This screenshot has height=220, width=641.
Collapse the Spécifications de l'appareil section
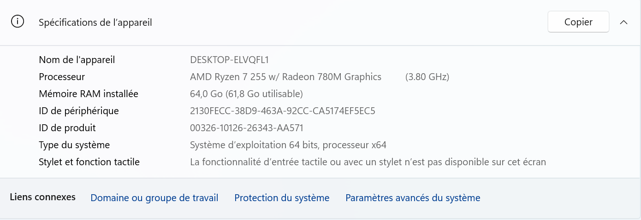click(x=624, y=22)
